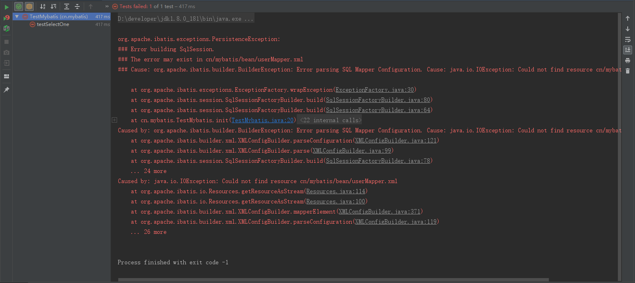
Task: Click the '... 24 more' line
Action: (148, 171)
